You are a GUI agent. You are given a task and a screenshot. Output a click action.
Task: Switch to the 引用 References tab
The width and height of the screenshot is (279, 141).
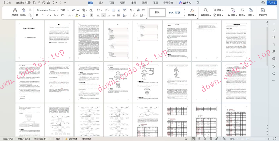(123, 3)
